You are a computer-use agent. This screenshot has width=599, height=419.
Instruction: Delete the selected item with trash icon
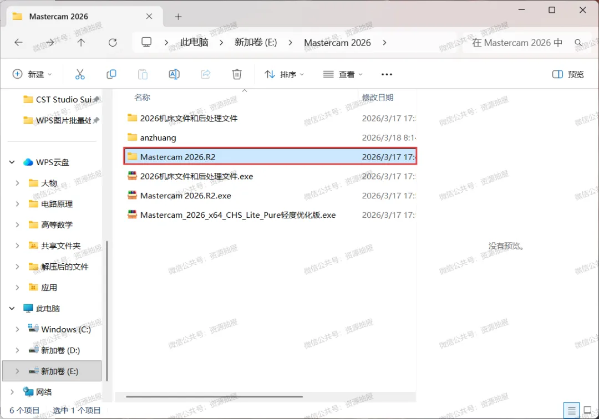237,74
